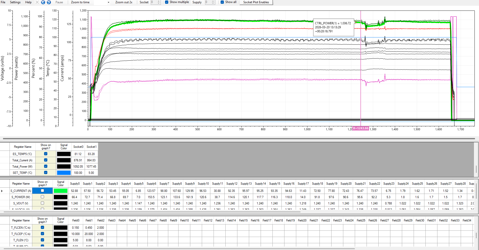The height and width of the screenshot is (250, 479).
Task: Toggle the Show multiple checkbox
Action: pos(167,2)
